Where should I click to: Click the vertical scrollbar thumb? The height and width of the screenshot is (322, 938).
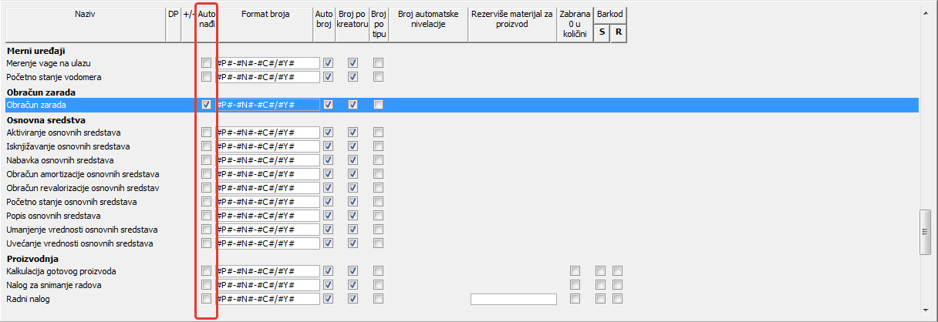(926, 231)
